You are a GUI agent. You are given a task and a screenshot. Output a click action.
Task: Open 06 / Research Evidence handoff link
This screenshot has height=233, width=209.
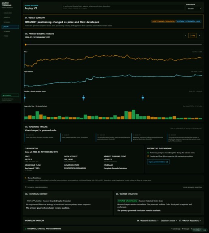coord(148,221)
